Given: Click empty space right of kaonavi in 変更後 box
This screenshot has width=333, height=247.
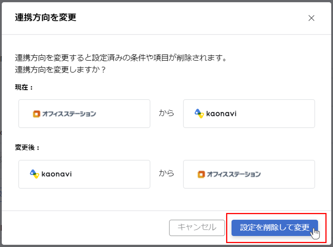Looking at the screenshot, I should 112,174.
